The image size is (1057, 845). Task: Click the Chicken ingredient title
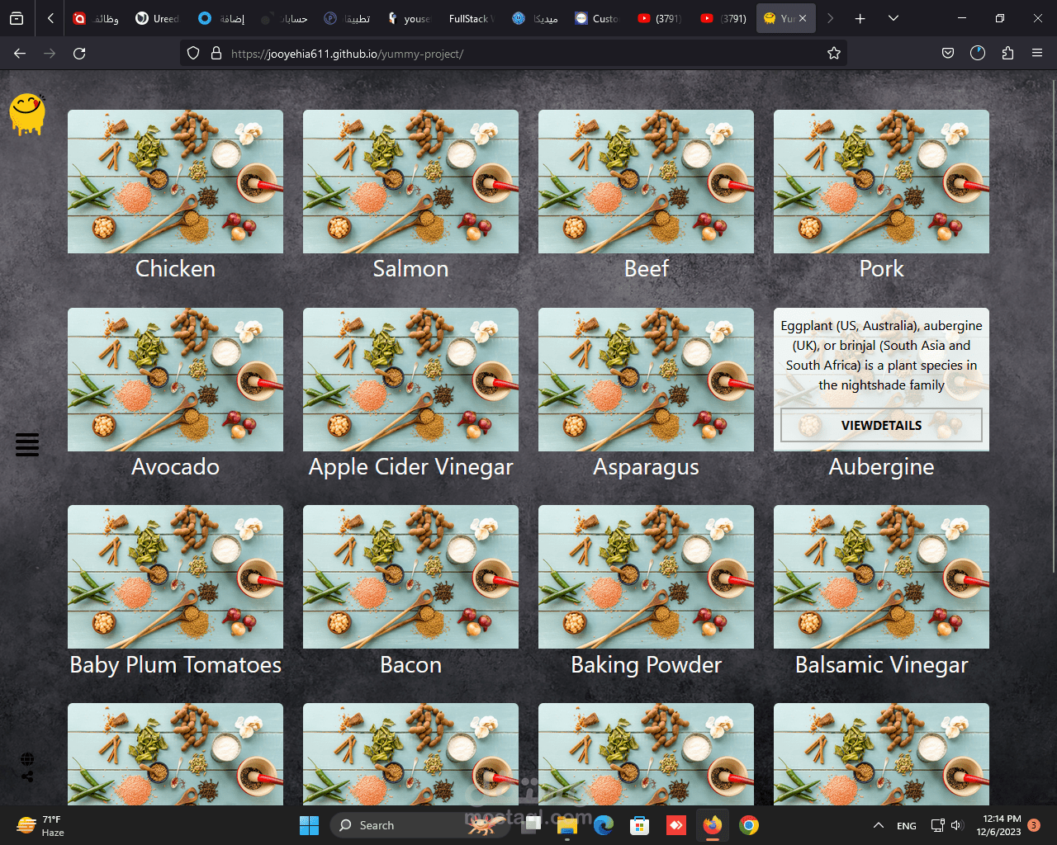coord(175,269)
